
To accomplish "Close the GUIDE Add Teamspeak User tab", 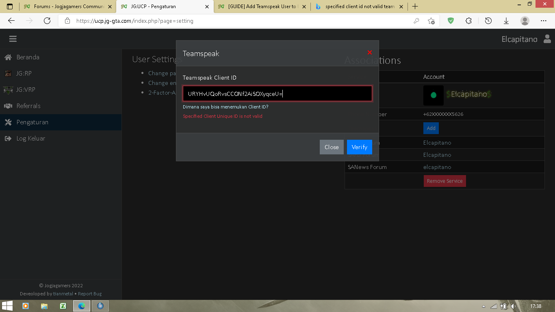I will coord(304,7).
